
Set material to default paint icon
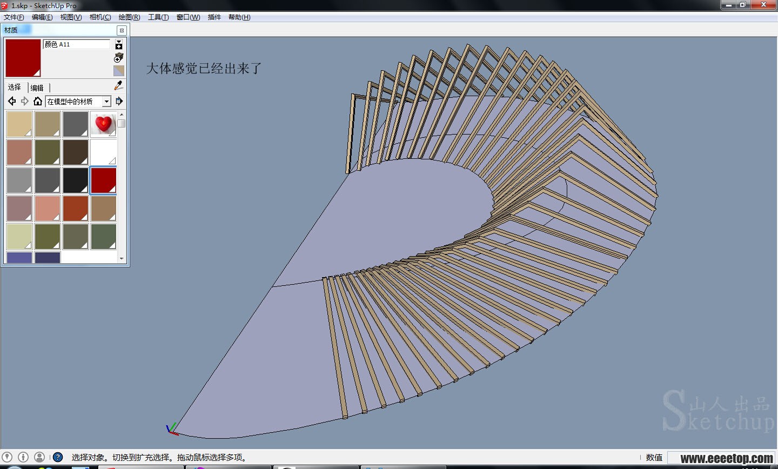pos(119,71)
